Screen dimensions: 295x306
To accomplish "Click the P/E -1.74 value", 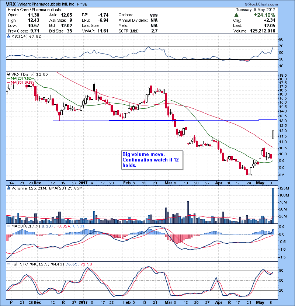I will pos(103,15).
